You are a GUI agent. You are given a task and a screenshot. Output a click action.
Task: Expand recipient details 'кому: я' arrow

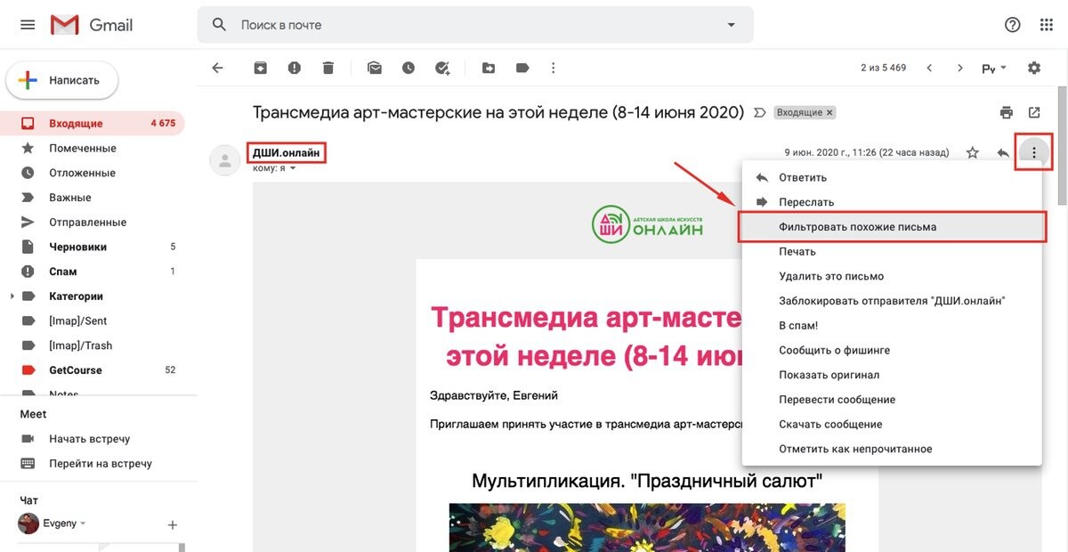coord(292,168)
